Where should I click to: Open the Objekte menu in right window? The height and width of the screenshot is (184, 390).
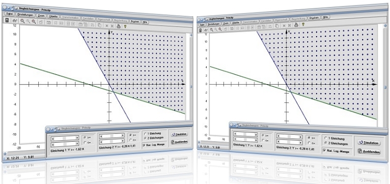pos(236,23)
